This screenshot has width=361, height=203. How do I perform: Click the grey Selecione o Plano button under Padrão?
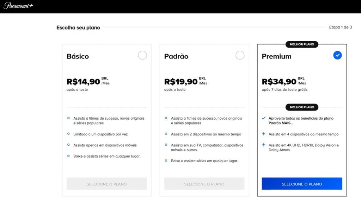(x=204, y=184)
